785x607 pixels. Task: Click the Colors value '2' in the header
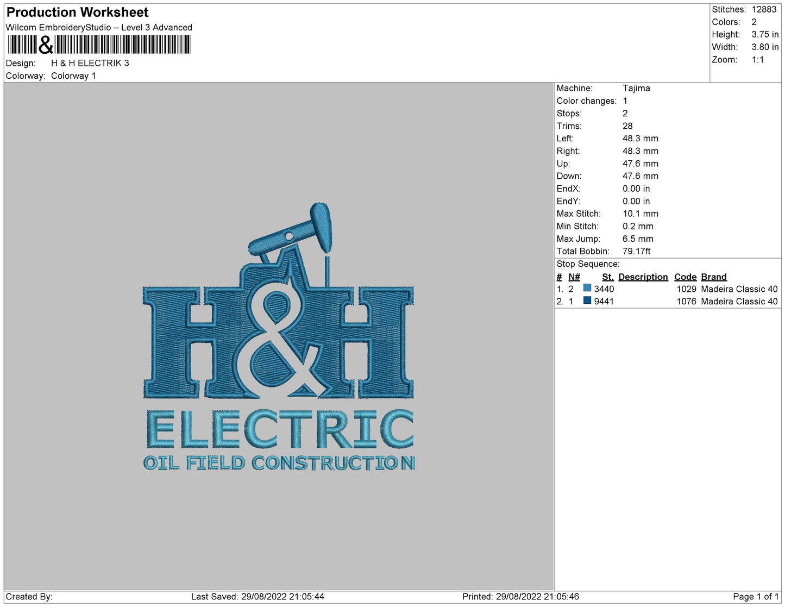tap(754, 22)
